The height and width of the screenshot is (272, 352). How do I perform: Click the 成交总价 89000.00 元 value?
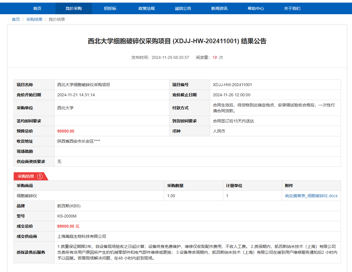[x=68, y=226]
